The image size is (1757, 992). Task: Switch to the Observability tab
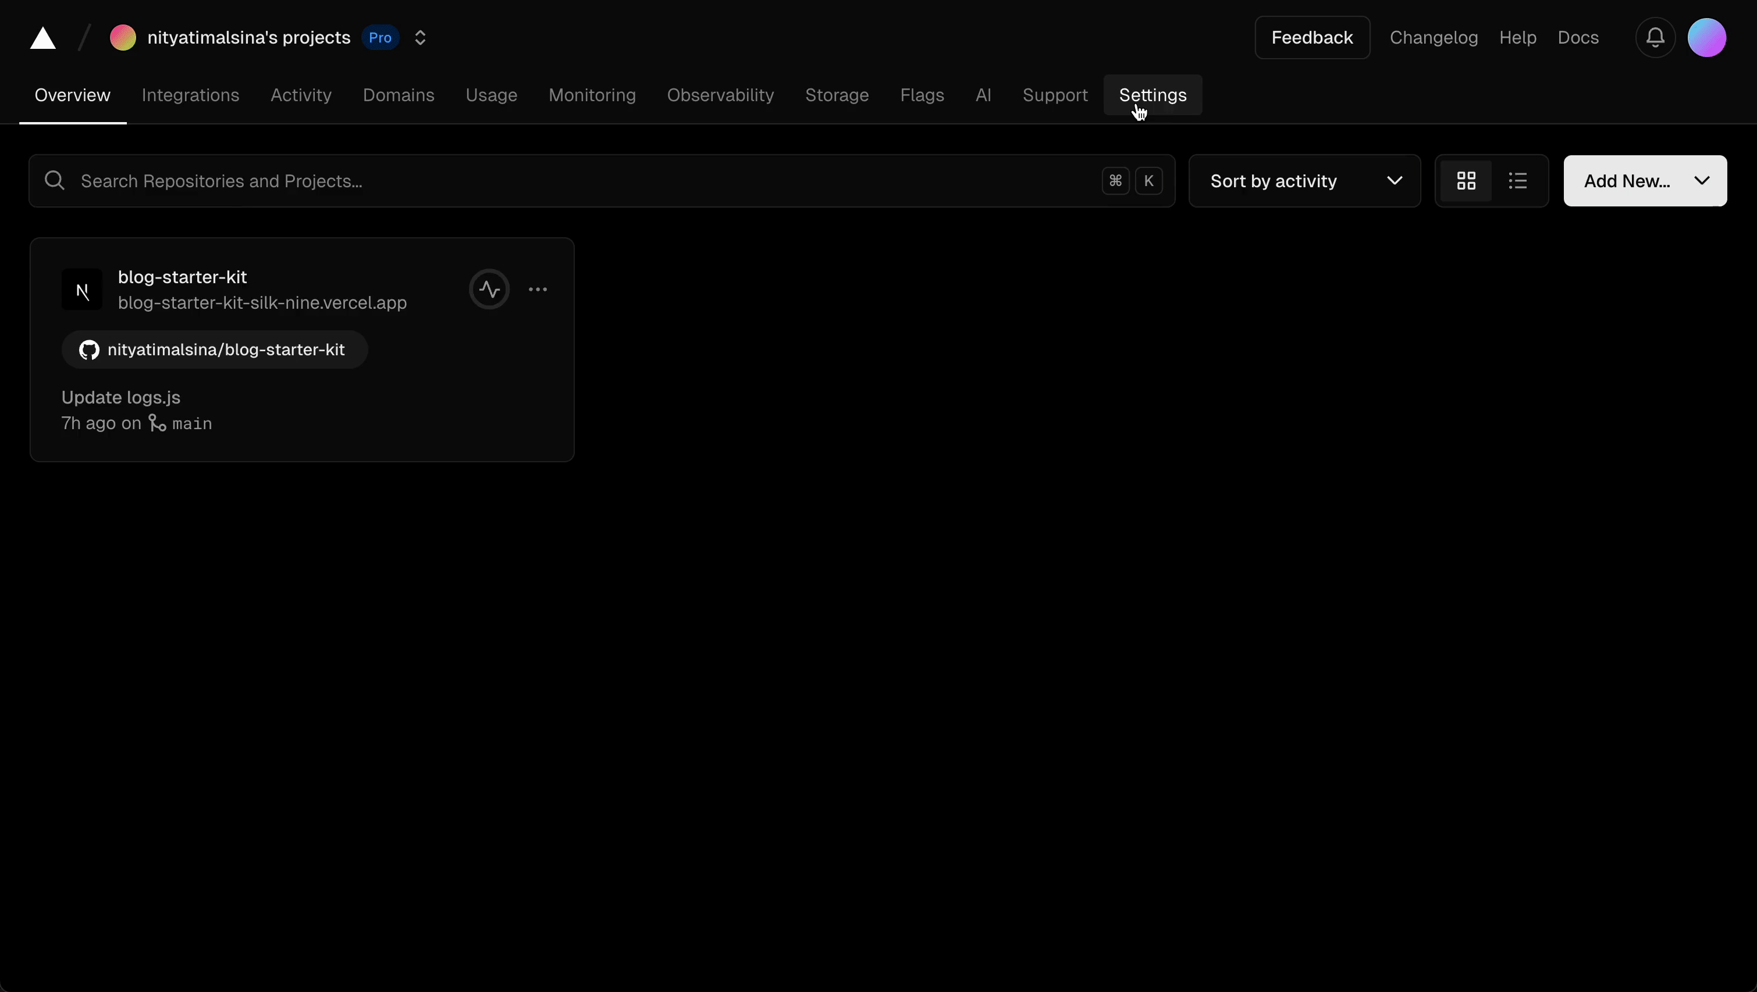coord(720,95)
